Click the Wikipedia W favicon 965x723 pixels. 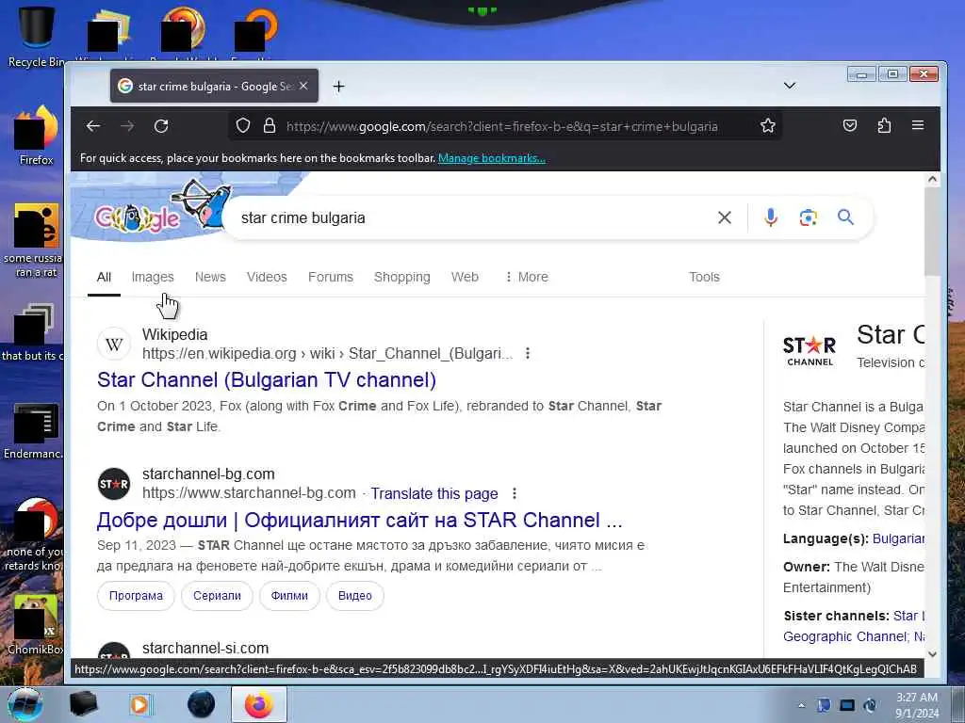pos(114,345)
